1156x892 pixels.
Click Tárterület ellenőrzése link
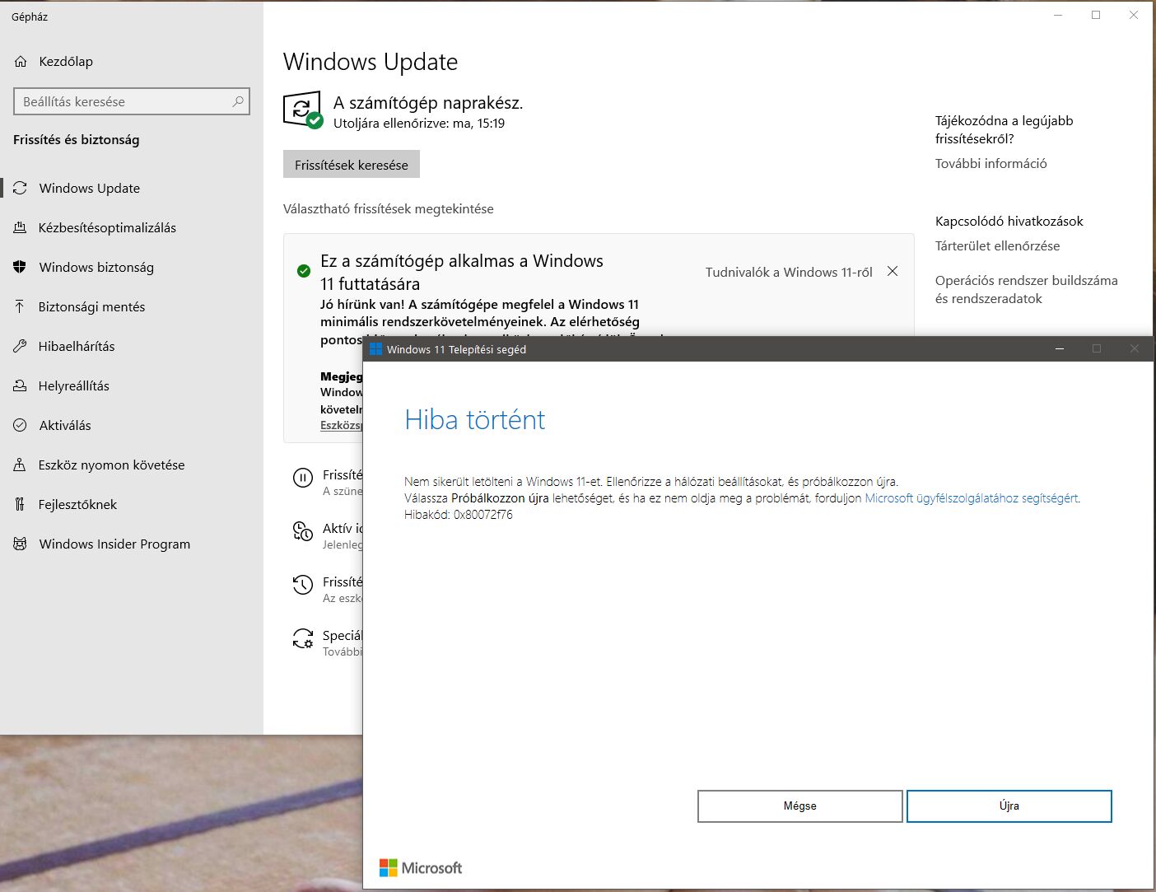998,245
